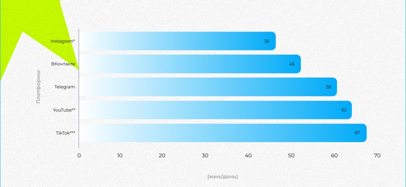This screenshot has height=187, width=406.
Task: Click the Telegram platform label
Action: tap(64, 87)
